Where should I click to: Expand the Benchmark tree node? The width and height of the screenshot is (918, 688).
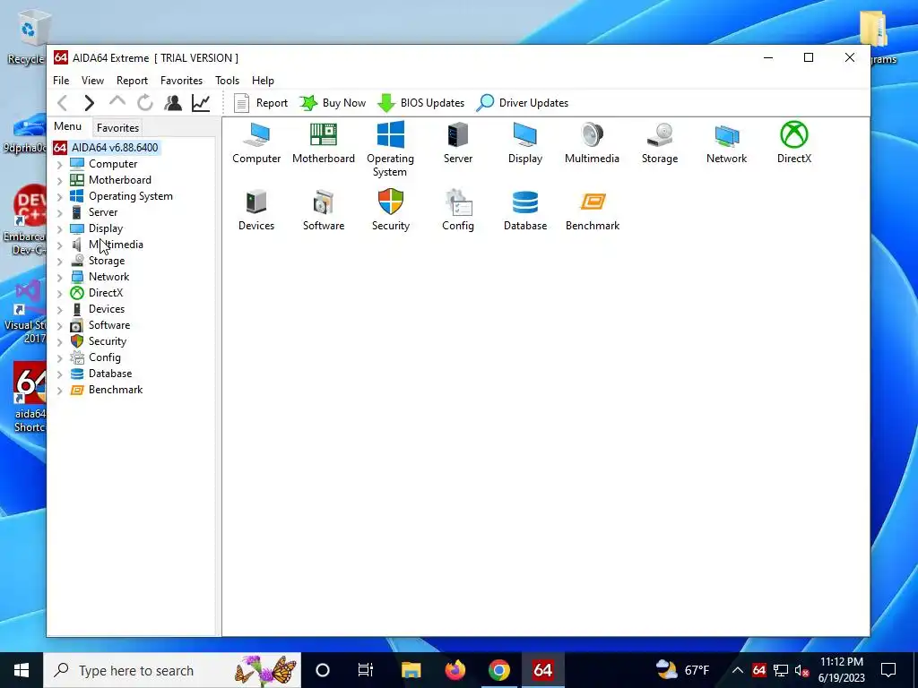point(60,390)
